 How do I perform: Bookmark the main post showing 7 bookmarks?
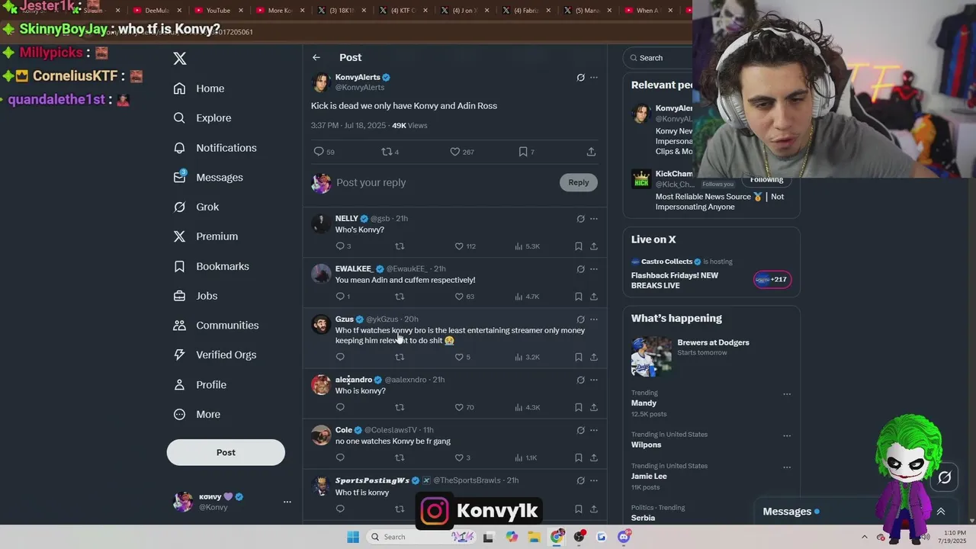[526, 152]
